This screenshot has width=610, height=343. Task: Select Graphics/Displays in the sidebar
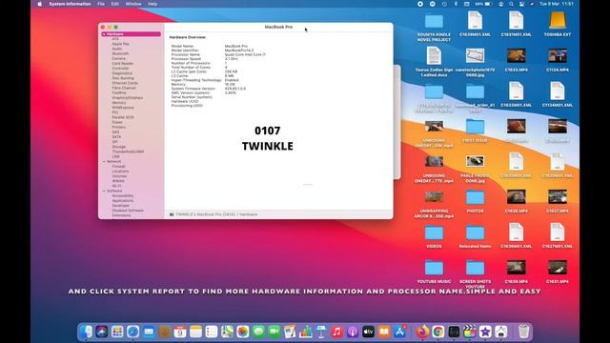pyautogui.click(x=127, y=97)
